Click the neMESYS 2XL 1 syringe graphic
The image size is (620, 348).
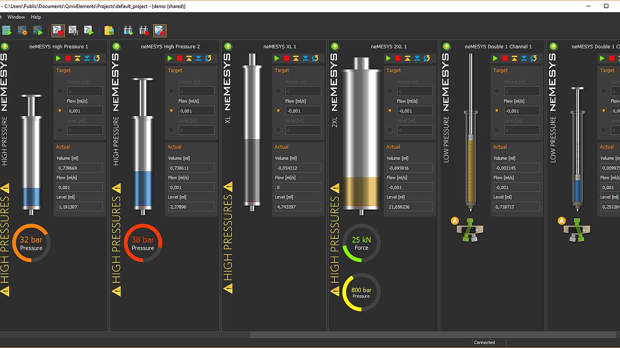tap(361, 135)
